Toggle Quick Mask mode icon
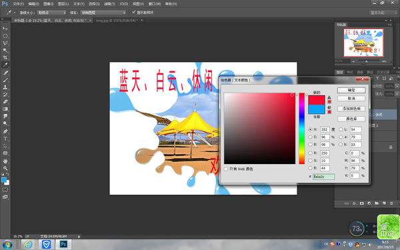Viewport: 400px width, 250px height. (x=5, y=190)
